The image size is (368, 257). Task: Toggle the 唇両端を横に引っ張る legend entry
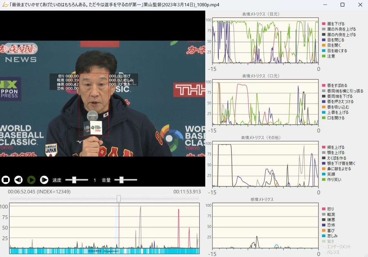click(342, 91)
